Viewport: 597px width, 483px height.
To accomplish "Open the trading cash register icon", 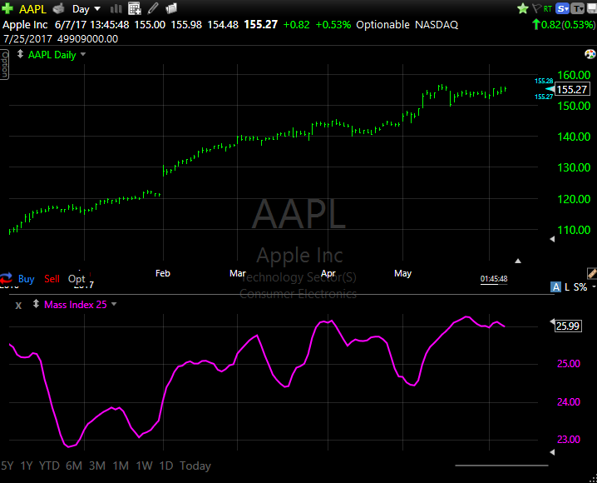I will pyautogui.click(x=58, y=8).
